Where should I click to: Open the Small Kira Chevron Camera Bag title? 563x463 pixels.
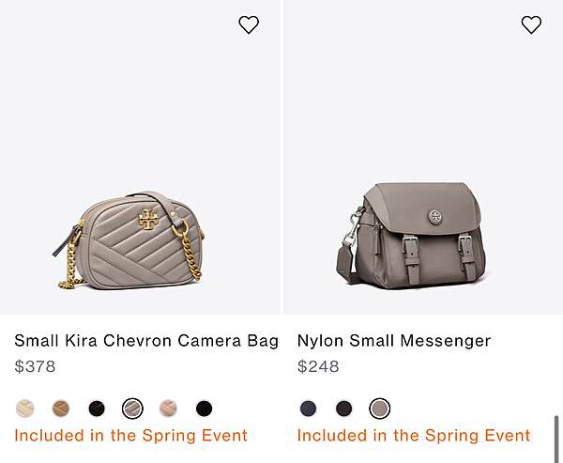146,341
